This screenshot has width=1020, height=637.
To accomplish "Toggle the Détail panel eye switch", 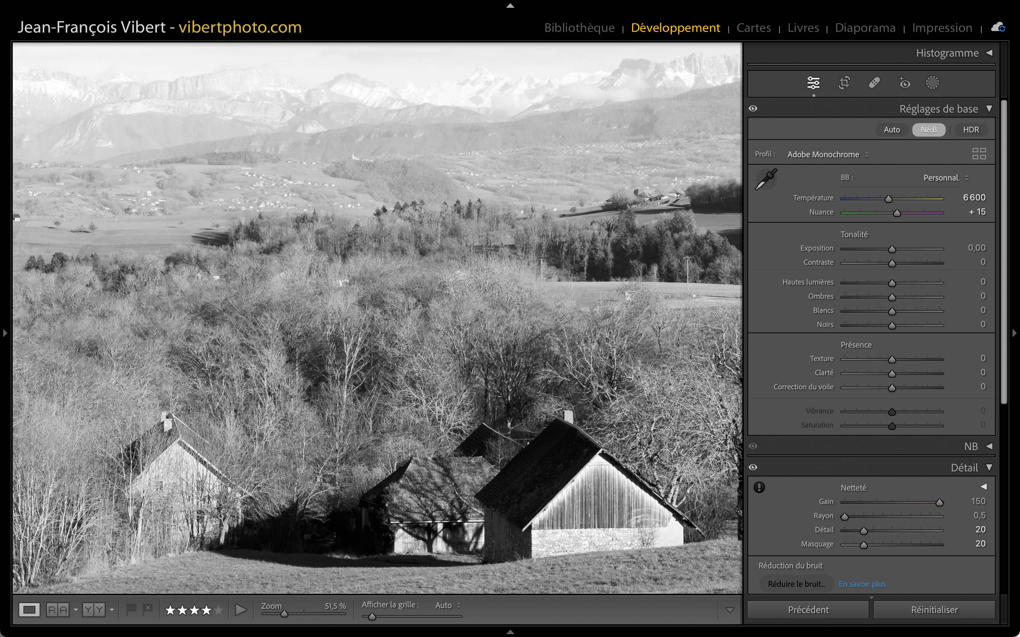I will (x=753, y=467).
